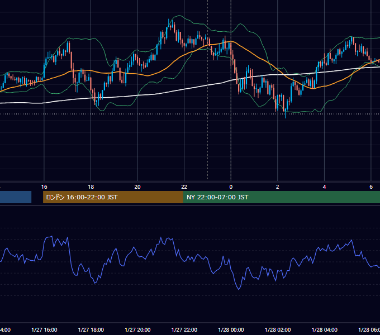Click the 4 hour label on chart axis

click(x=324, y=187)
